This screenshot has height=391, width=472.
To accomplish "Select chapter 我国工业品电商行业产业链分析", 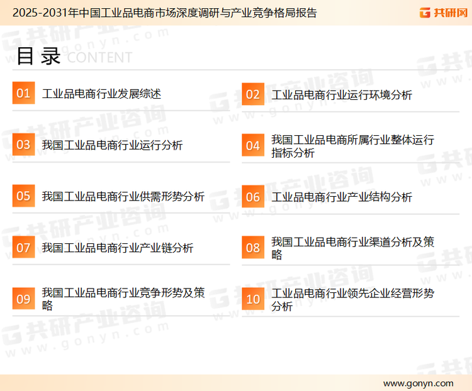I will tap(118, 248).
